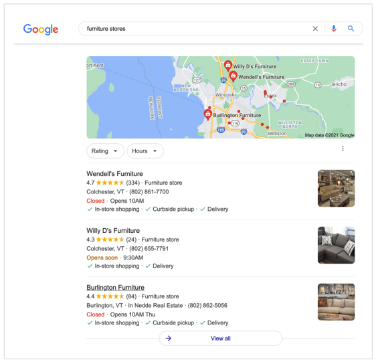The image size is (376, 364).
Task: Click phone number (802) 655-7791
Action: (149, 249)
